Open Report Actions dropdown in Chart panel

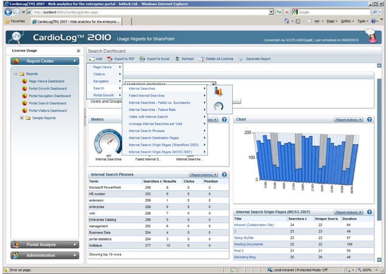348,120
